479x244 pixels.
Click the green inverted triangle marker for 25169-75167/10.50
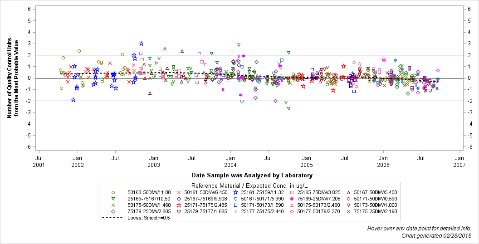click(113, 199)
